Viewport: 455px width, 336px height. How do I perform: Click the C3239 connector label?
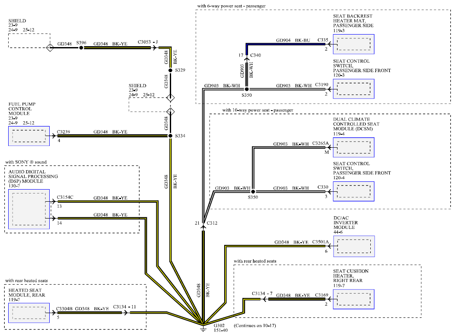click(63, 132)
